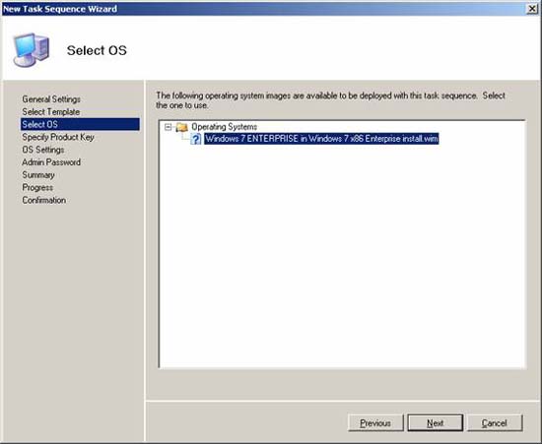Image resolution: width=542 pixels, height=444 pixels.
Task: Cancel the New Task Sequence Wizard
Action: tap(495, 423)
